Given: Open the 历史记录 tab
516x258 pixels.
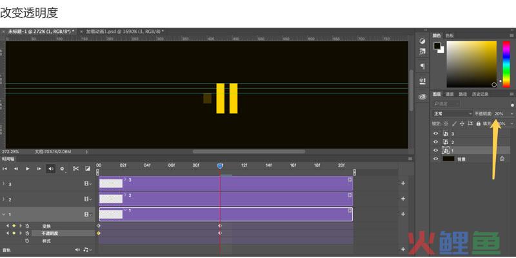Looking at the screenshot, I should (x=480, y=94).
